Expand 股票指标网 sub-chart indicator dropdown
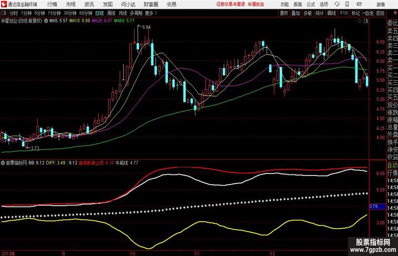Image resolution: width=398 pixels, height=256 pixels. 3,163
